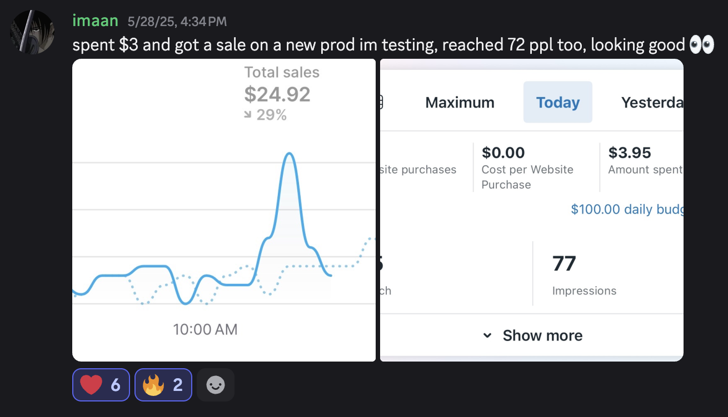Toggle the fire emoji reaction

coord(163,385)
